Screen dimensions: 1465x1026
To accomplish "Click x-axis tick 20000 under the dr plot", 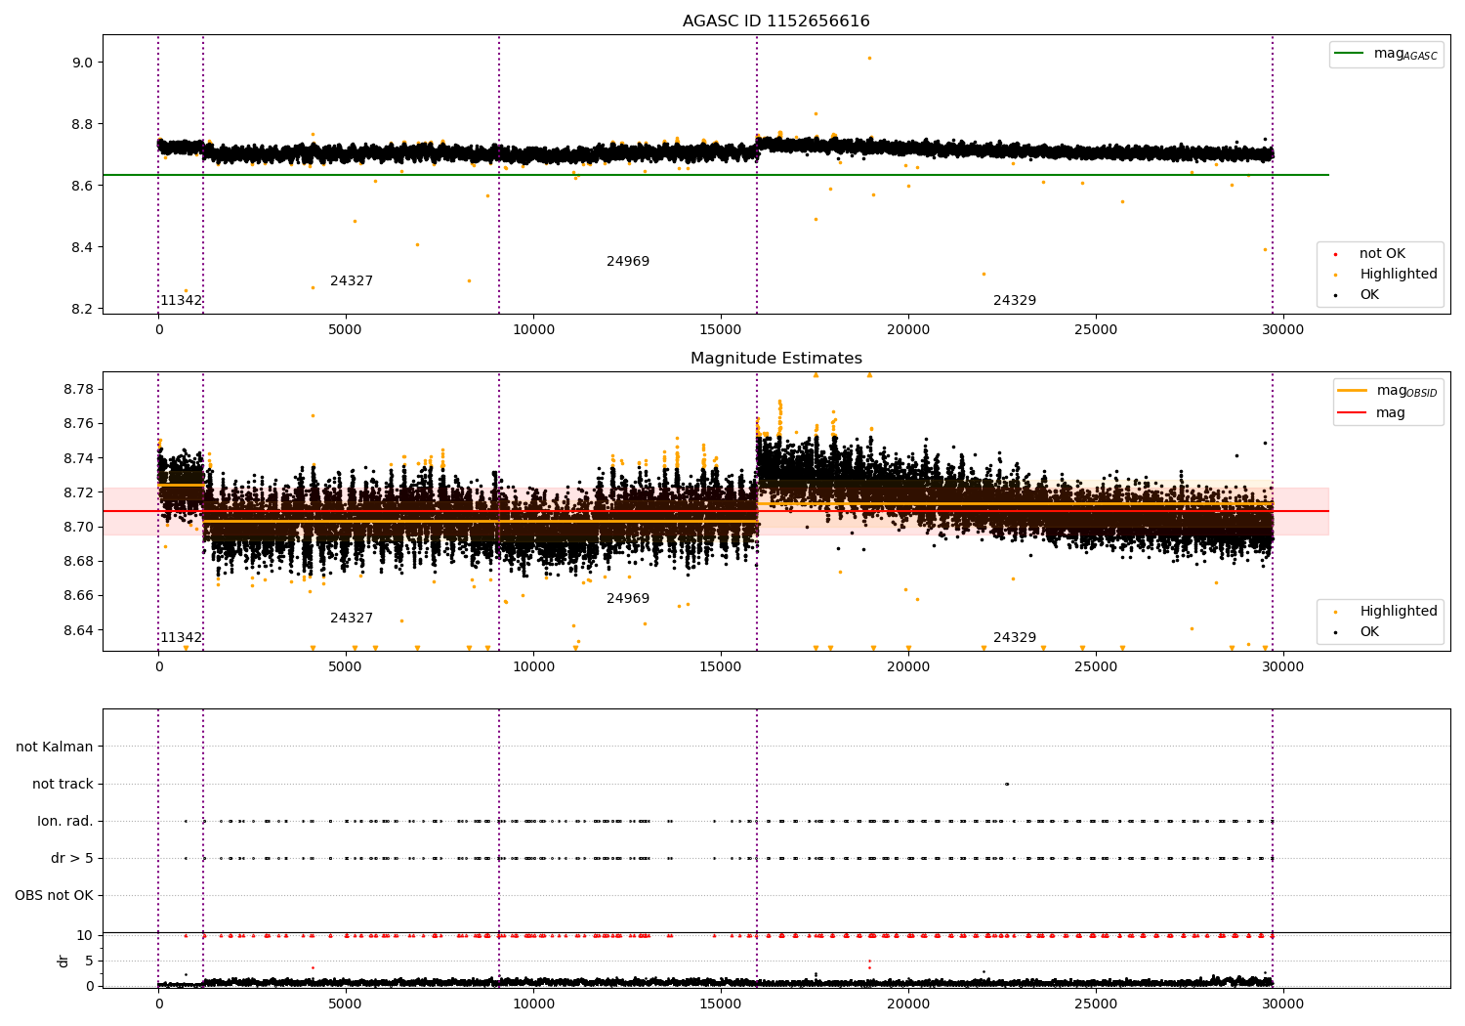I will (908, 1005).
